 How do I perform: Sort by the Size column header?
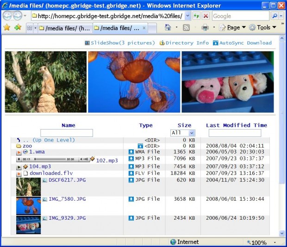[x=184, y=125]
